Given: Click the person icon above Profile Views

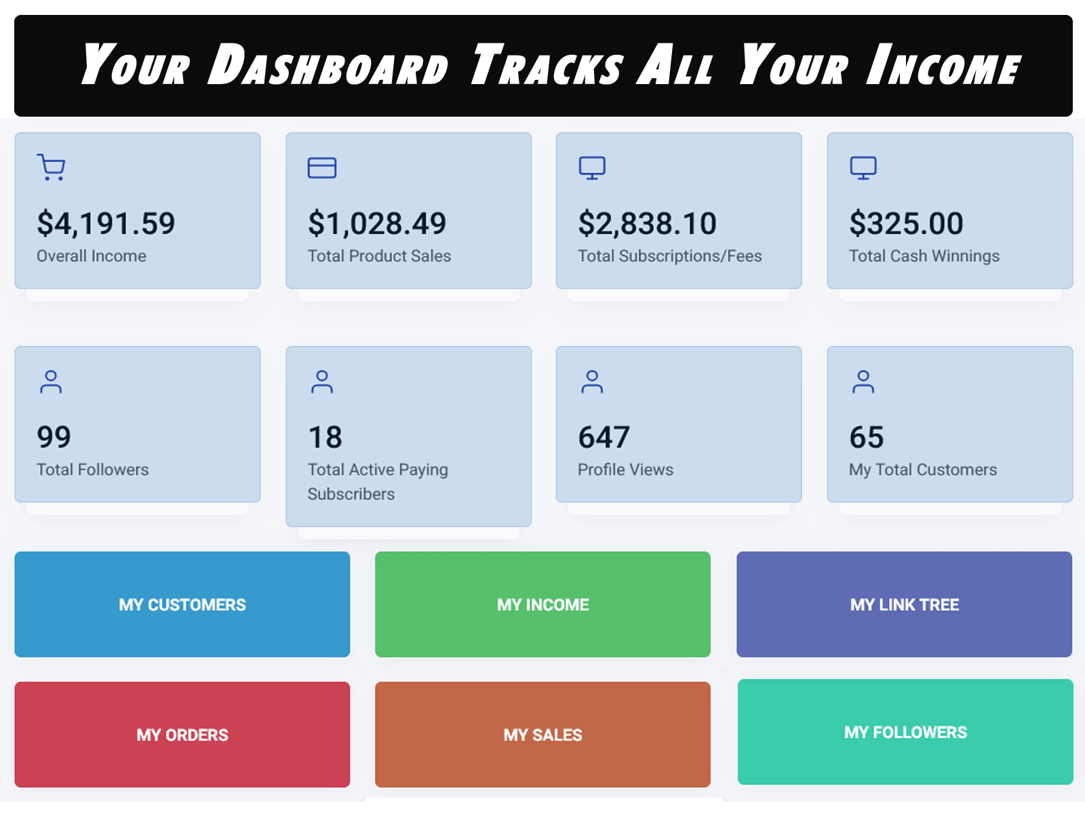Looking at the screenshot, I should 593,381.
